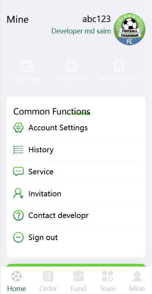Click the History list icon
152x294 pixels.
click(x=18, y=150)
